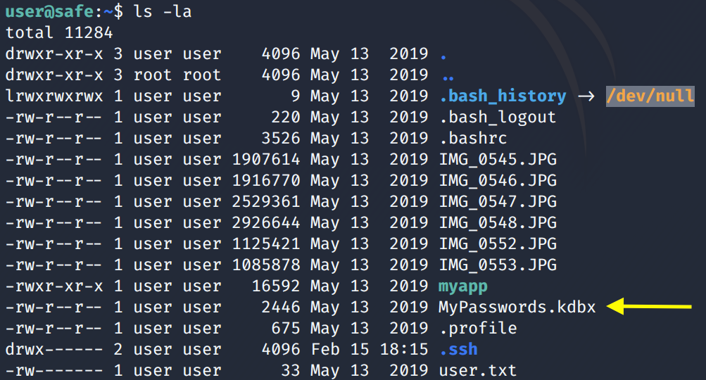
Task: Click the parent directory double-dot entry
Action: pos(446,75)
